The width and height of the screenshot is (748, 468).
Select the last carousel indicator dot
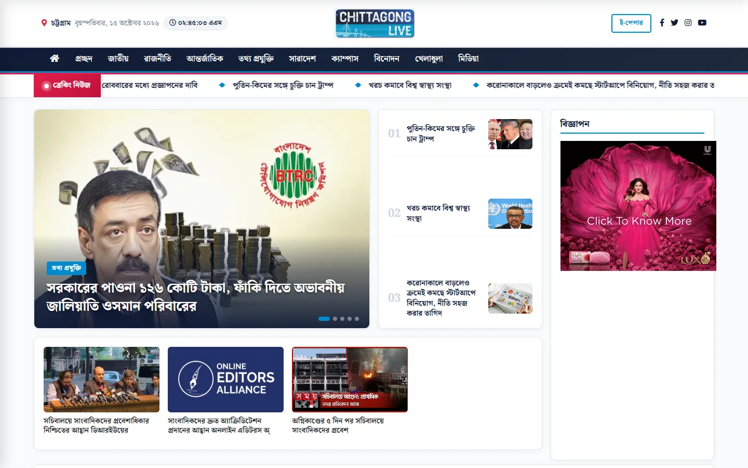357,319
